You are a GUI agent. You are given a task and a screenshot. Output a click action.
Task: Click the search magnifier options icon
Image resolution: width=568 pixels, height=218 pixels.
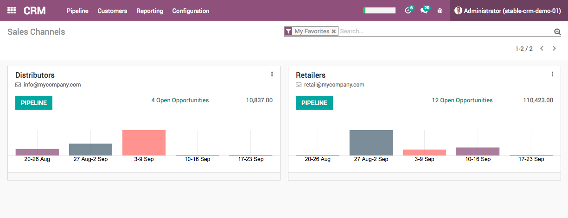(x=557, y=31)
